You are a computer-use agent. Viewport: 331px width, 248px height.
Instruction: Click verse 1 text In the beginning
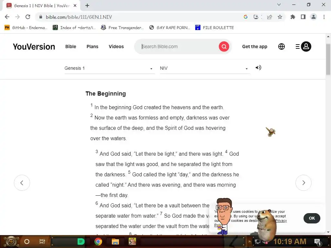pos(159,107)
